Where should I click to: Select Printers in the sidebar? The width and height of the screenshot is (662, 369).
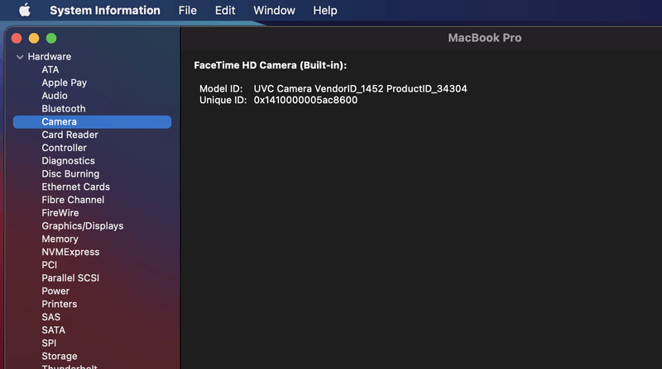click(59, 304)
